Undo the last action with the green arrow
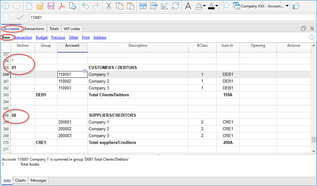 tap(86, 6)
